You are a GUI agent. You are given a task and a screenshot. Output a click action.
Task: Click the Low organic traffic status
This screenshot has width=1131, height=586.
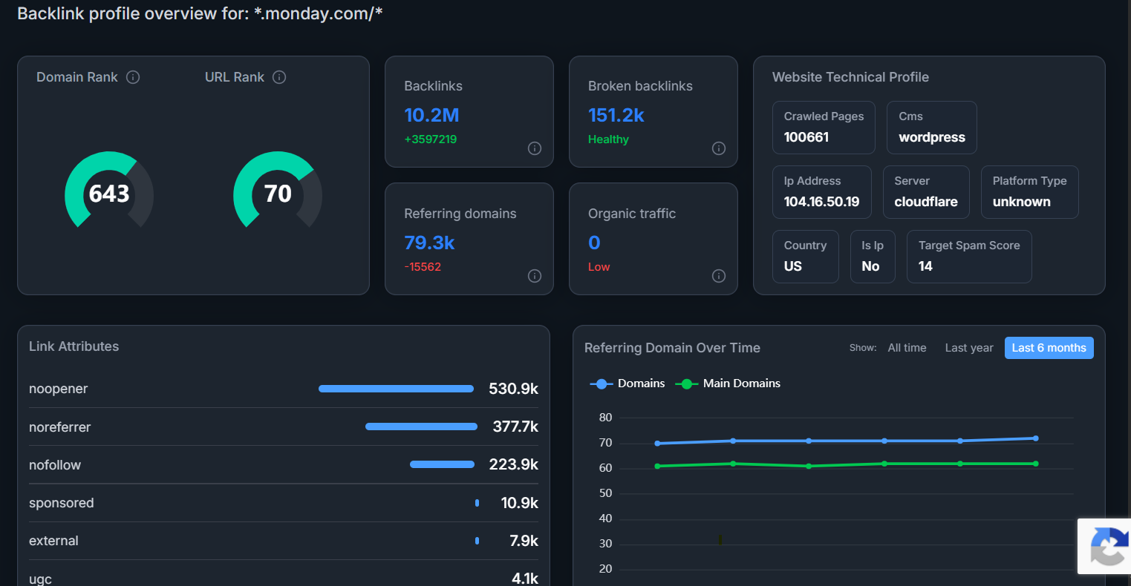click(x=599, y=267)
